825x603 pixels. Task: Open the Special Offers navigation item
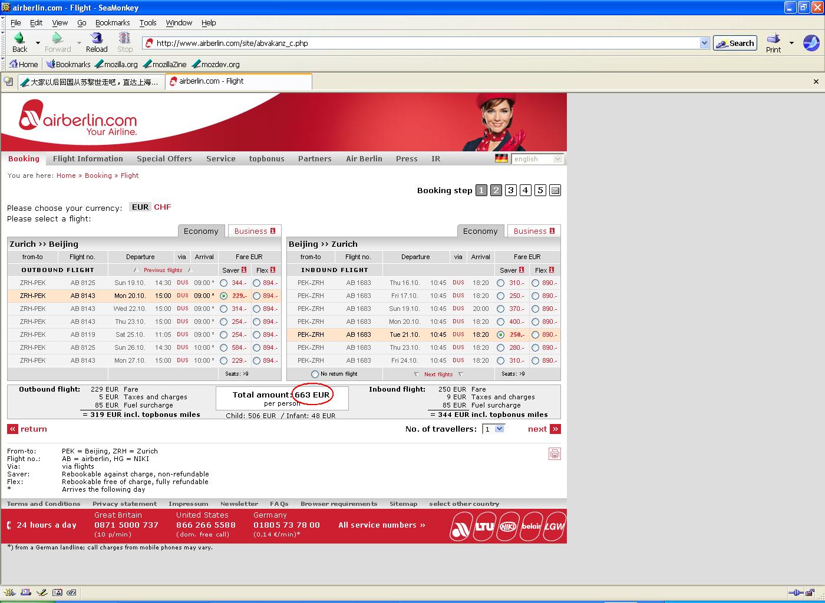click(x=164, y=158)
